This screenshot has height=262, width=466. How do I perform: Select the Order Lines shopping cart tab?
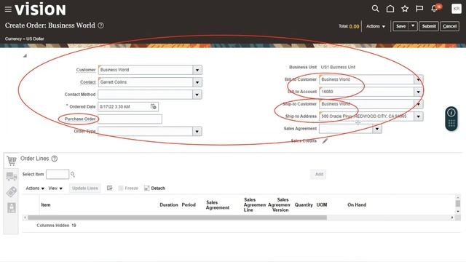[x=12, y=161]
